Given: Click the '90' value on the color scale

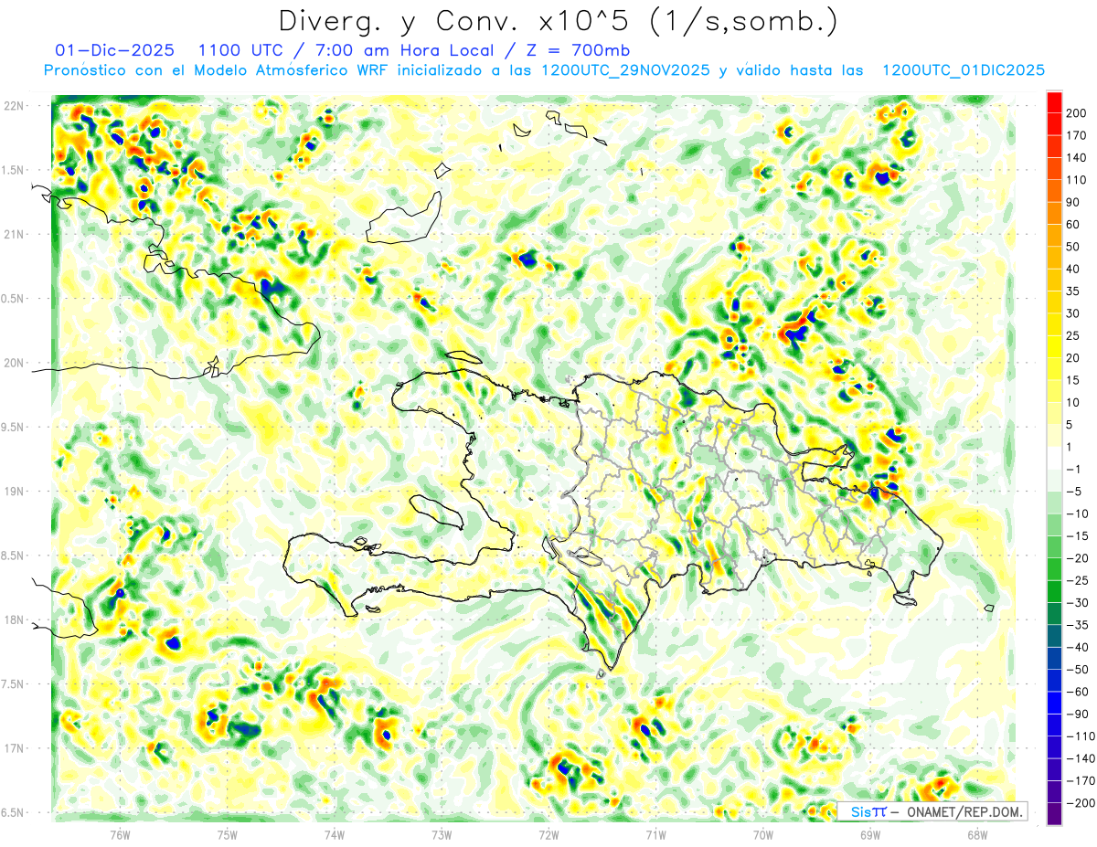Looking at the screenshot, I should 1073,202.
